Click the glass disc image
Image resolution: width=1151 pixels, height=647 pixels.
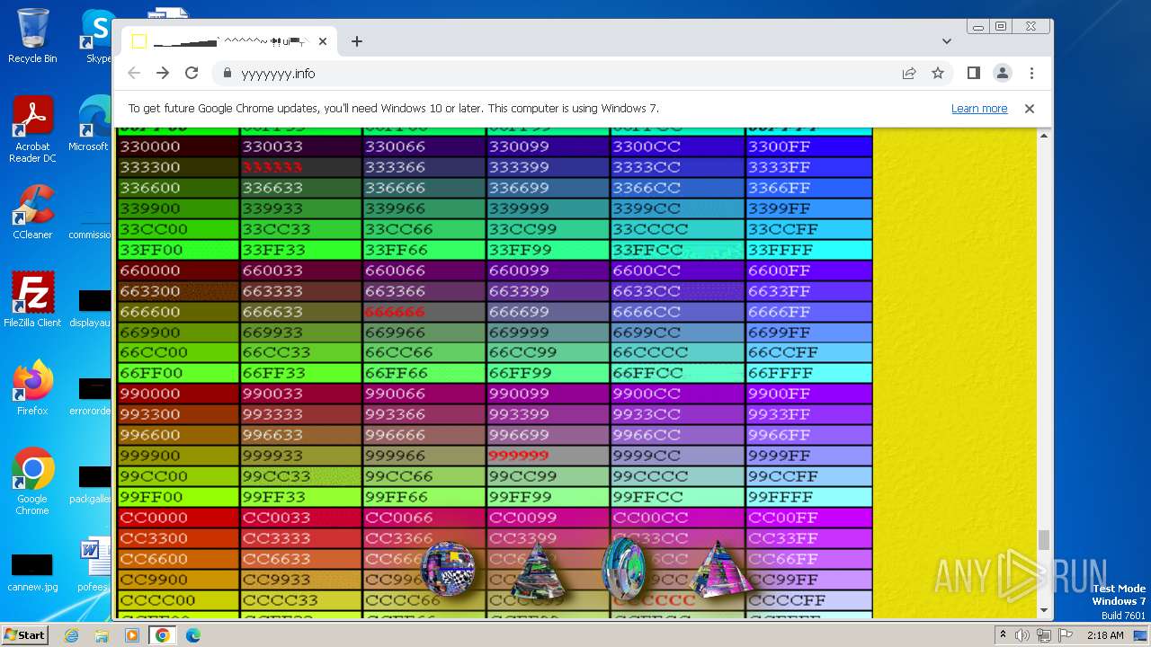623,570
